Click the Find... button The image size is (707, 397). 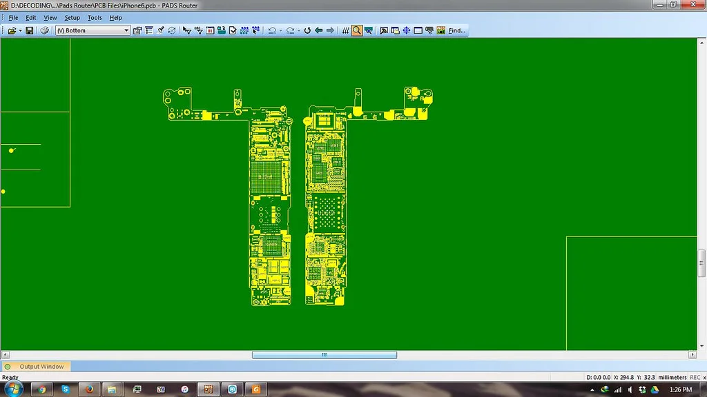click(457, 30)
